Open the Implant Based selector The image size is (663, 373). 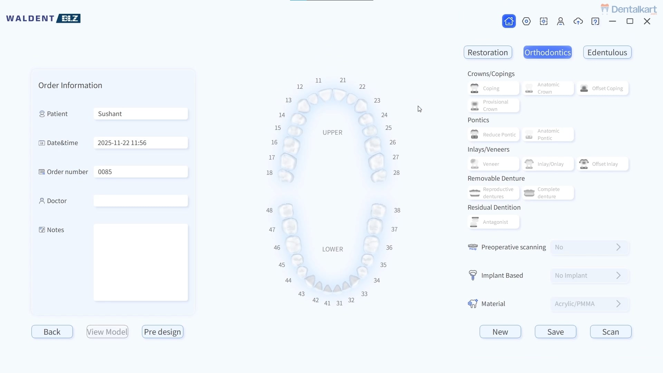[589, 276]
